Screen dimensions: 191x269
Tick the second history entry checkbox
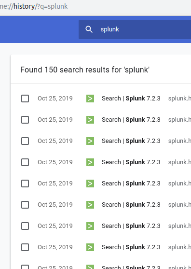click(25, 120)
